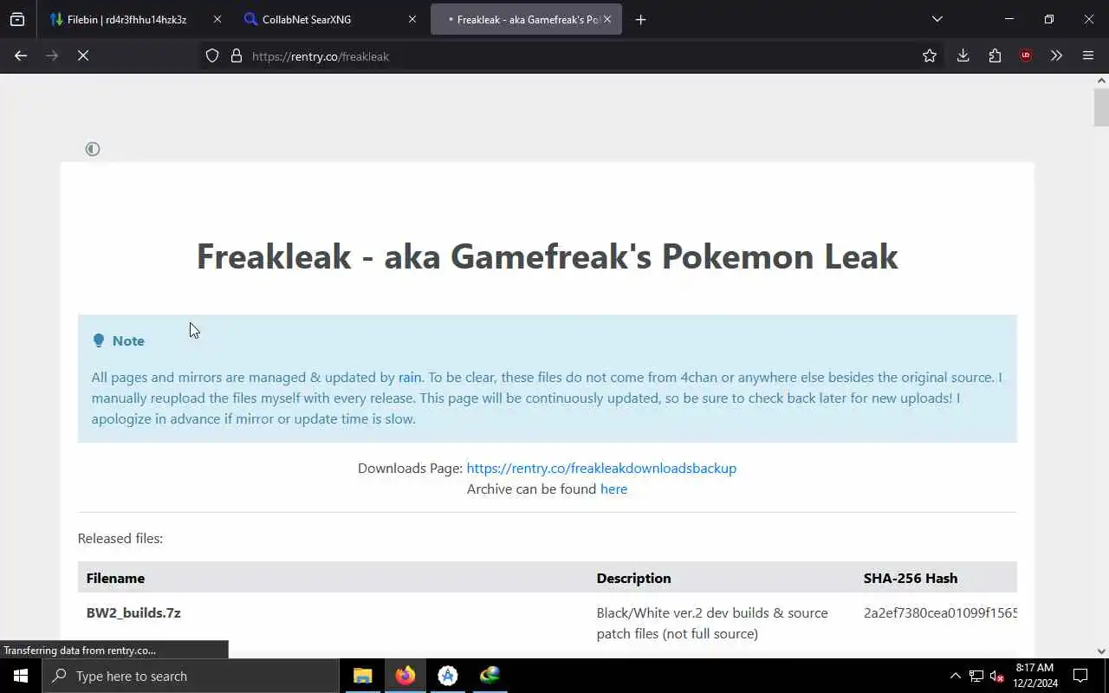Select the Freakleak tab

tap(526, 19)
